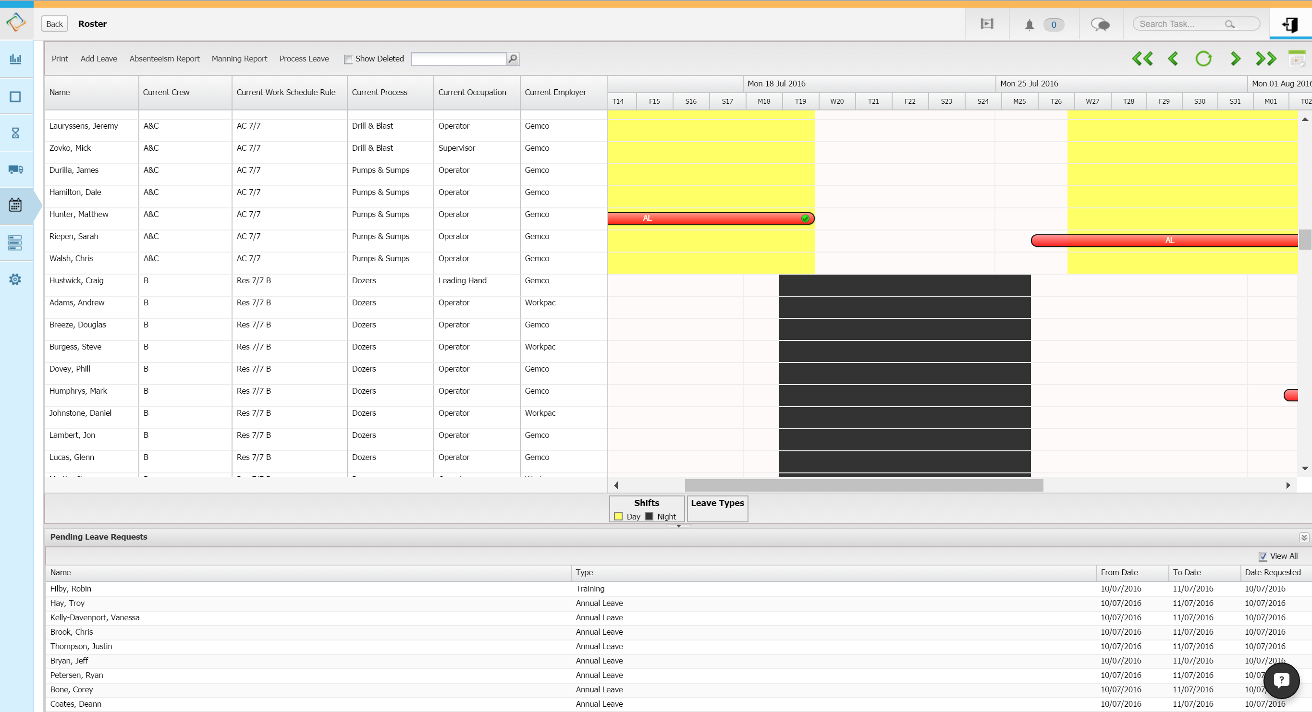Click the logout door icon
Image resolution: width=1312 pixels, height=712 pixels.
1290,24
